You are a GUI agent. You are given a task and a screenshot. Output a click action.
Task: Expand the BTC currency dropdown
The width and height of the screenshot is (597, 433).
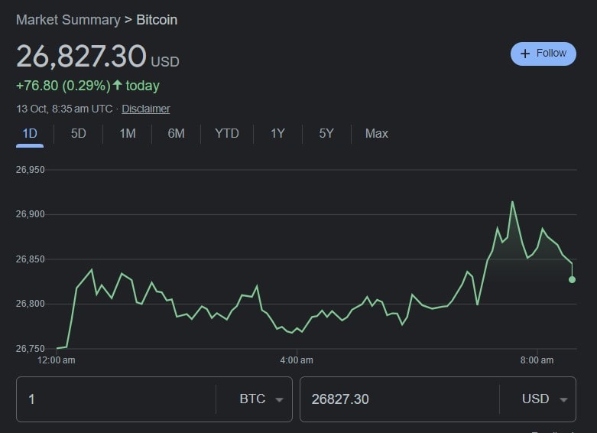coord(261,399)
